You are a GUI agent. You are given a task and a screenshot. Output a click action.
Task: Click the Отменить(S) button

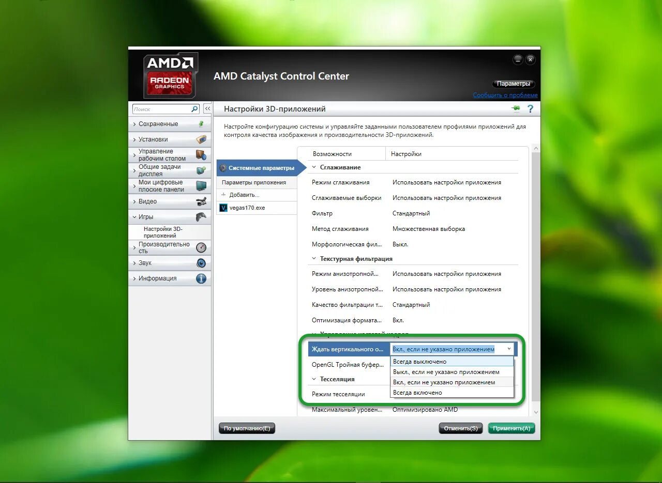click(461, 428)
